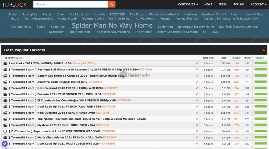Click the TV monitor icon beside Superman and Lois S01E07
The image size is (269, 149).
click(5, 131)
